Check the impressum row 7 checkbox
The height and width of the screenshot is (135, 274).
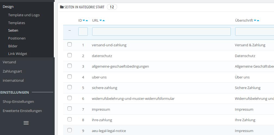70,109
